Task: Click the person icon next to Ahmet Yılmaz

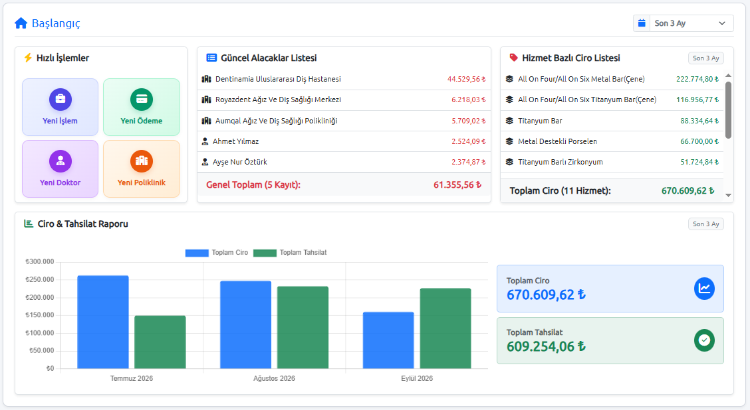Action: coord(205,141)
